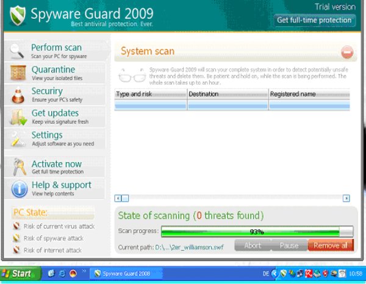The height and width of the screenshot is (284, 366).
Task: Abort the system scan
Action: [253, 246]
